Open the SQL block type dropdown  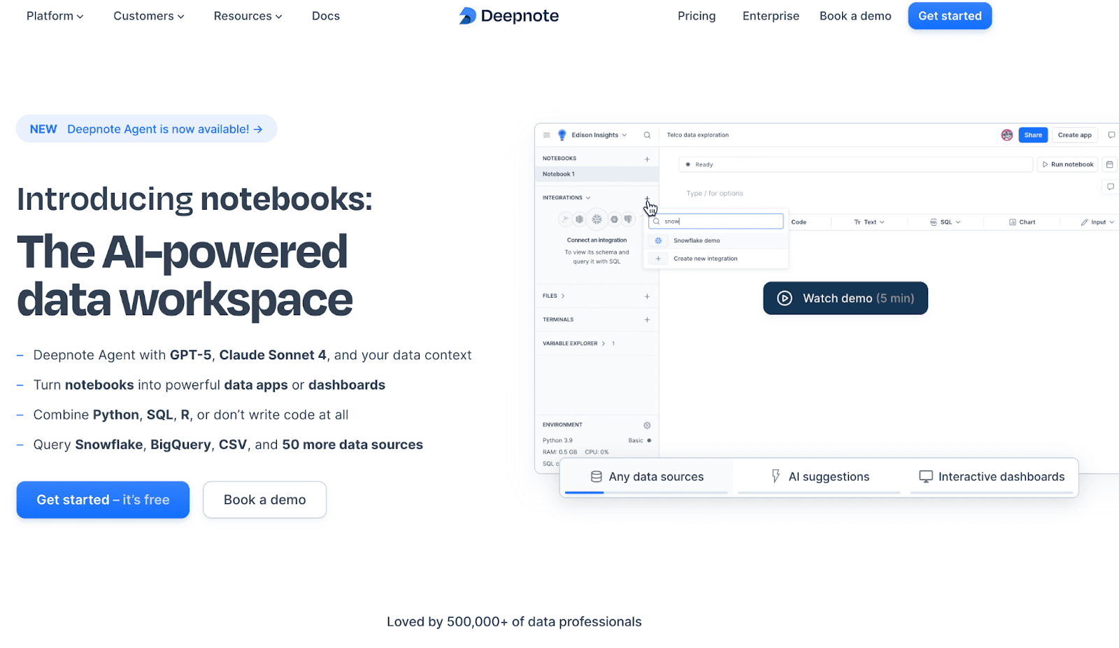pyautogui.click(x=946, y=222)
